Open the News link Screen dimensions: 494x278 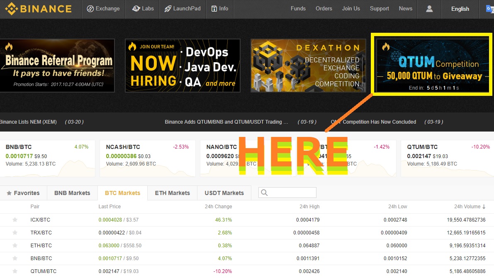click(406, 9)
